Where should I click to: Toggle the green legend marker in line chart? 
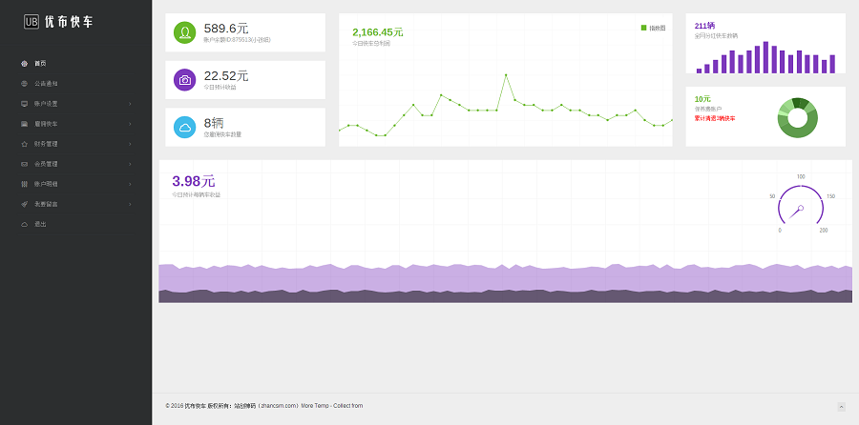click(643, 28)
